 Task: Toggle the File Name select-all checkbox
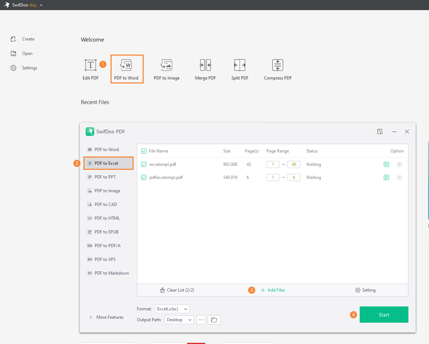pyautogui.click(x=144, y=151)
